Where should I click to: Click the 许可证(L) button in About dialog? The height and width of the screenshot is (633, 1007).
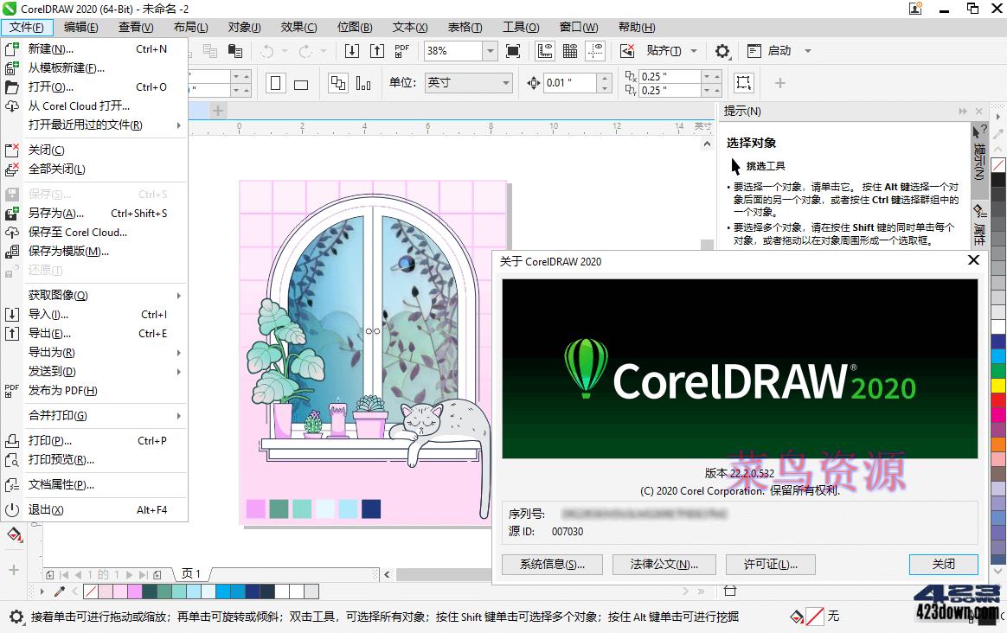coord(770,564)
